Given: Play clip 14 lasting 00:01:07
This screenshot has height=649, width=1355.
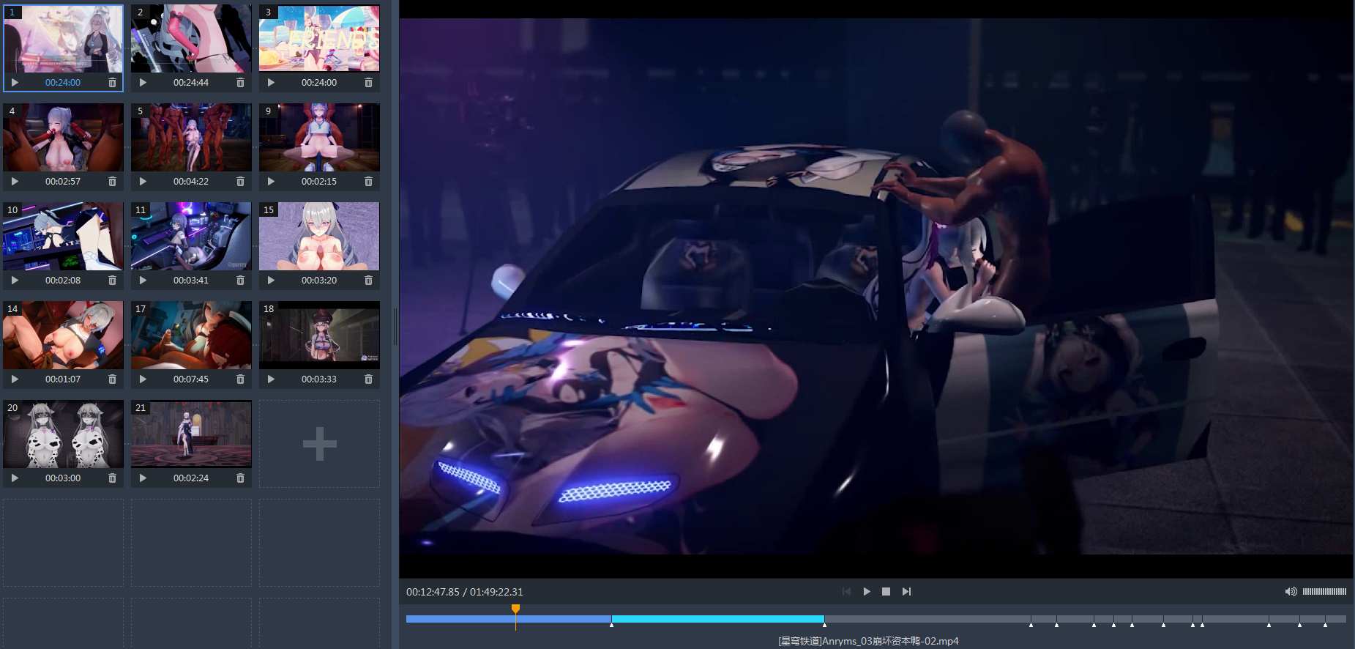Looking at the screenshot, I should click(15, 379).
